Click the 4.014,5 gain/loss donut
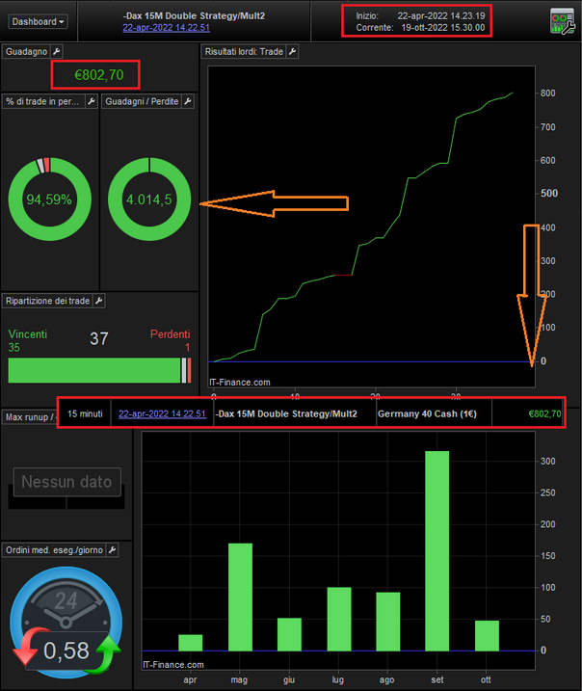This screenshot has height=691, width=582. tap(149, 199)
